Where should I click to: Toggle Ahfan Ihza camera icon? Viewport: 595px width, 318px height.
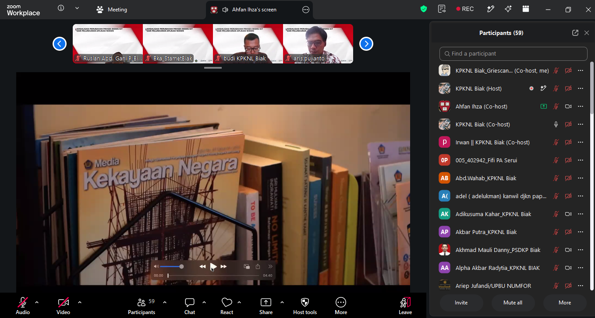[x=568, y=106]
